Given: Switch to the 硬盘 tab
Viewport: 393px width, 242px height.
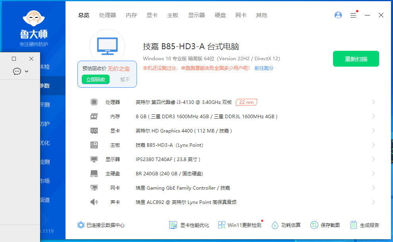Looking at the screenshot, I should 220,15.
